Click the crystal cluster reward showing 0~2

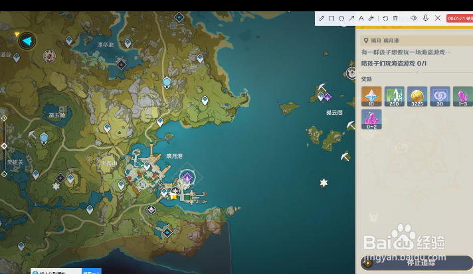pos(371,119)
